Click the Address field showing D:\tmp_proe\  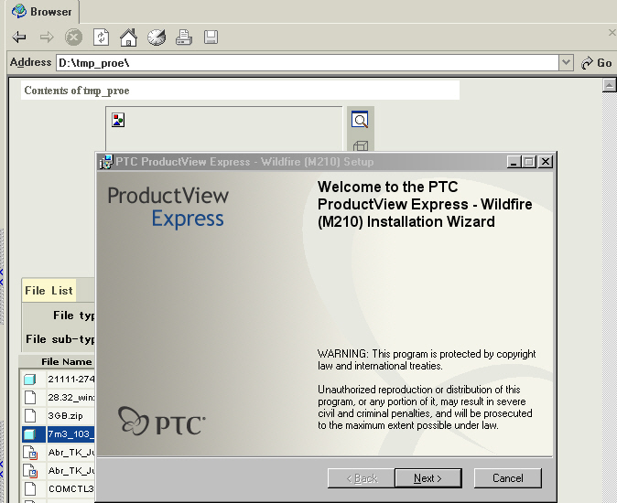pos(308,63)
